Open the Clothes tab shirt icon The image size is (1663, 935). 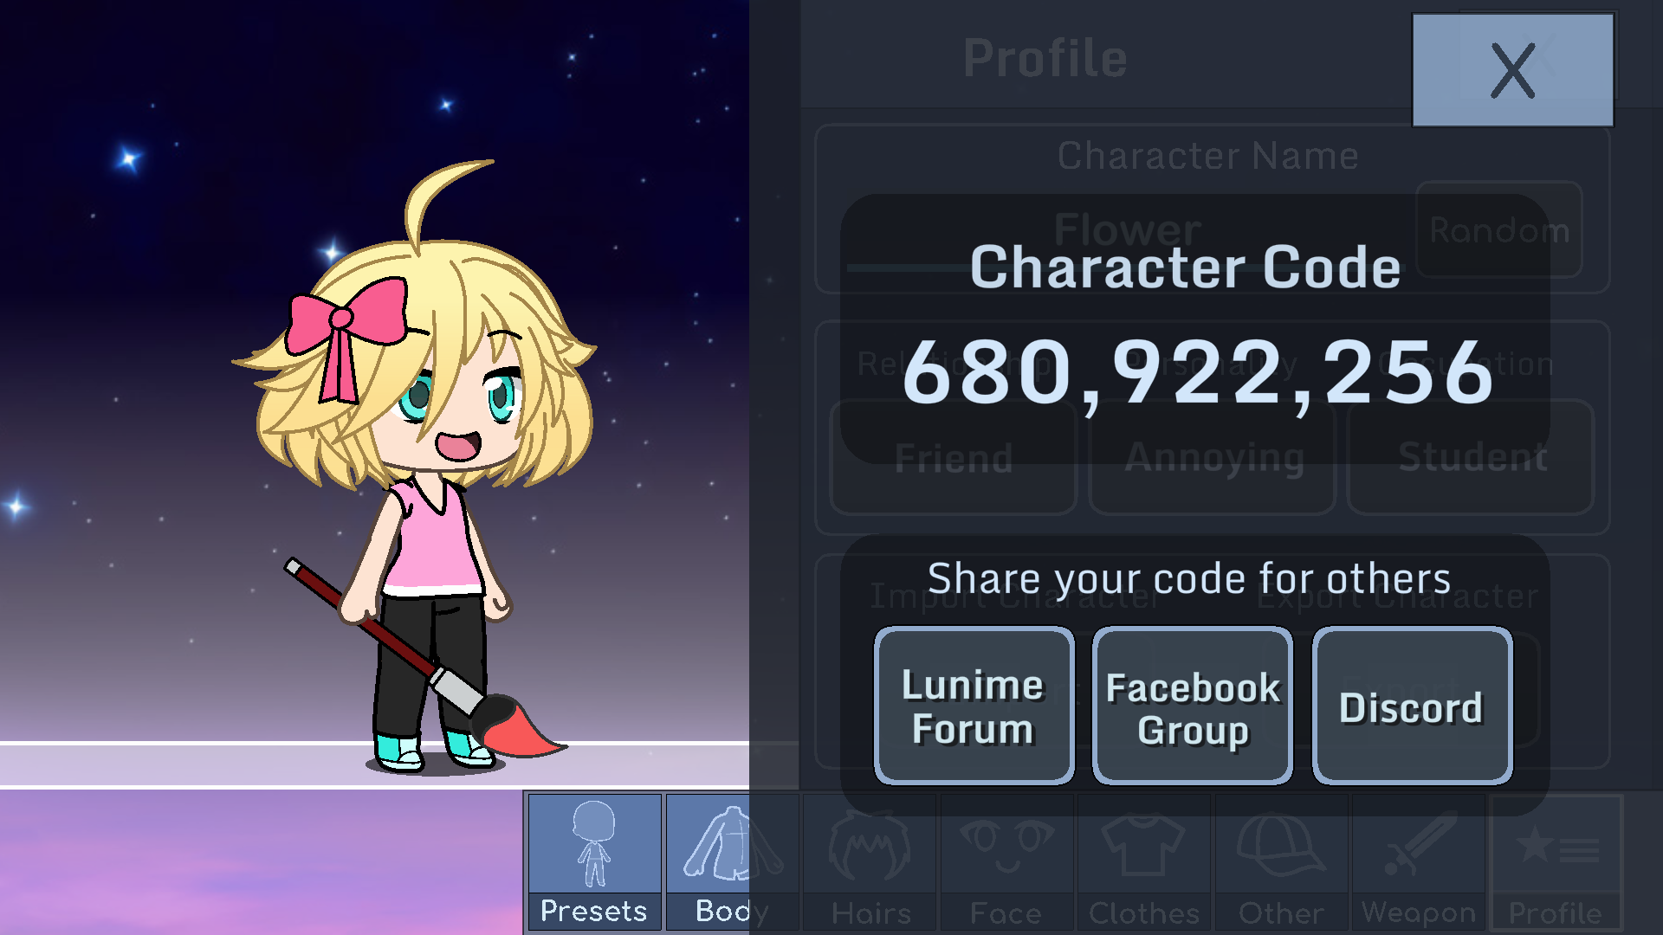[1143, 844]
